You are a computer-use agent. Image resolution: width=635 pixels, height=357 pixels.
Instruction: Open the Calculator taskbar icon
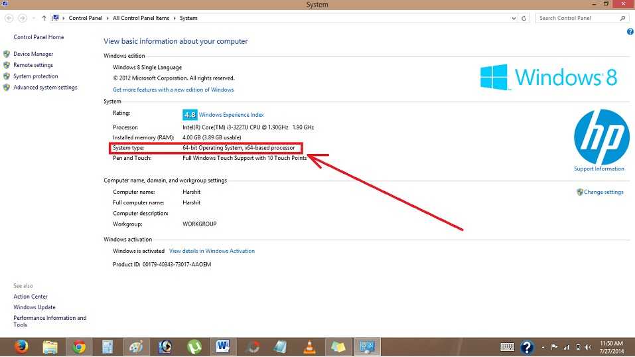[107, 347]
